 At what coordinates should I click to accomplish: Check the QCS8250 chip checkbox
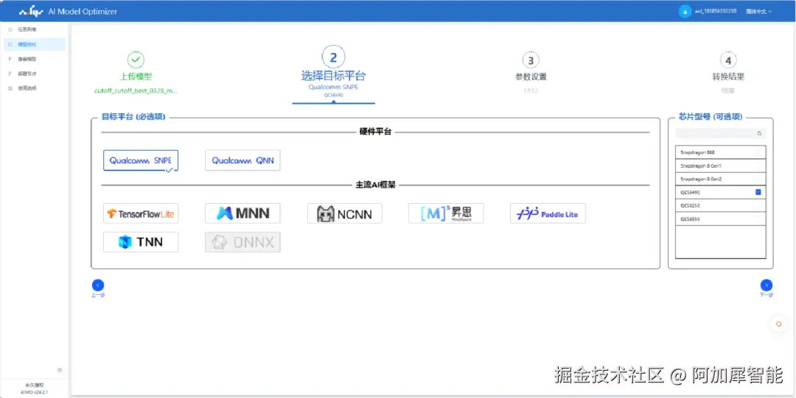(x=758, y=206)
